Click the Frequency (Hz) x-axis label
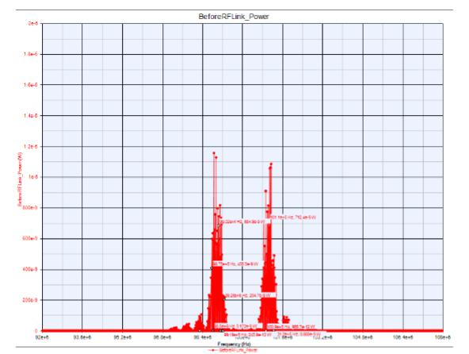 click(x=234, y=344)
